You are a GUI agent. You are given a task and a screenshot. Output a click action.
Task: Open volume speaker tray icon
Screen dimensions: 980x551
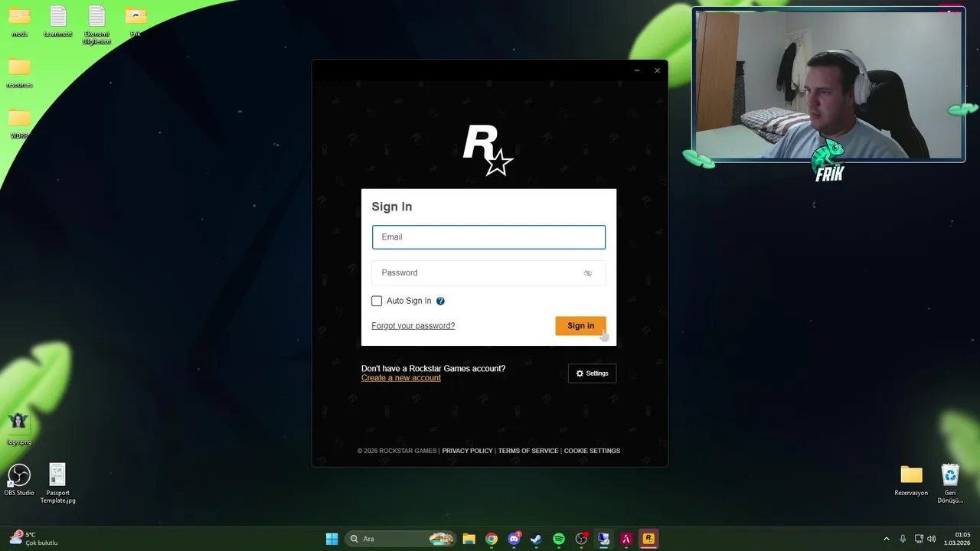click(x=932, y=539)
